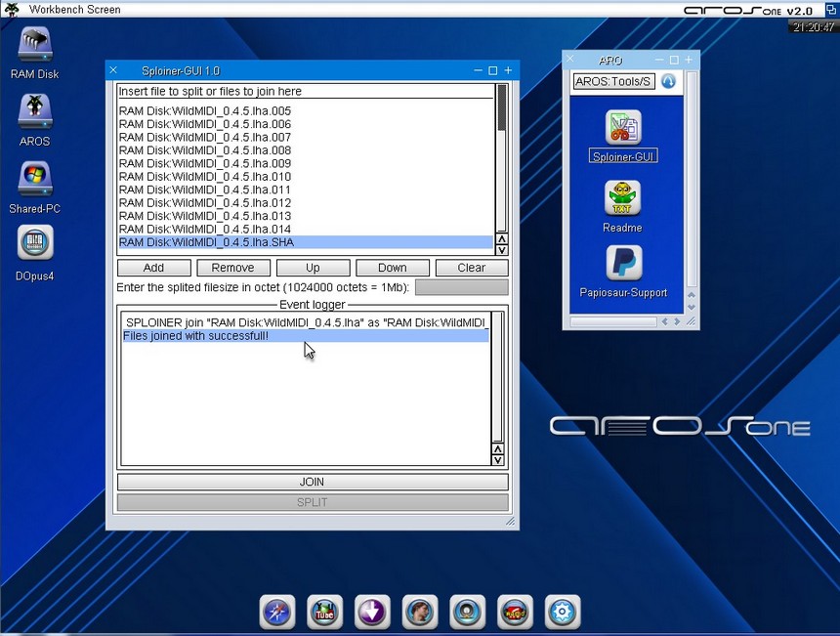840x636 pixels.
Task: Click the file list scroll-down arrow
Action: click(502, 249)
